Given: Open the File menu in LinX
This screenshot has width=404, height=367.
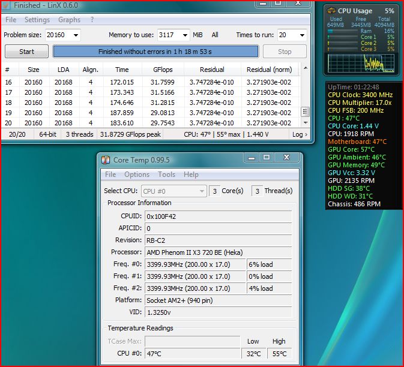Looking at the screenshot, I should (x=11, y=20).
